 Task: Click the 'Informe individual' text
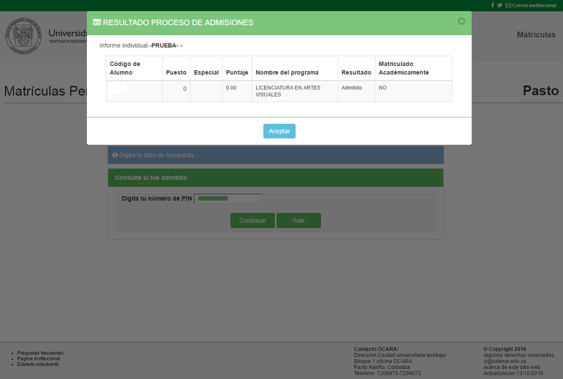coord(124,45)
